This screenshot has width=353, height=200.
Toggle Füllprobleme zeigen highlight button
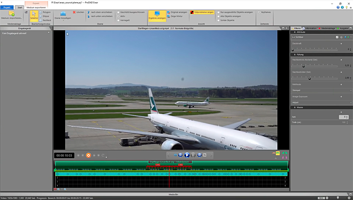click(202, 12)
